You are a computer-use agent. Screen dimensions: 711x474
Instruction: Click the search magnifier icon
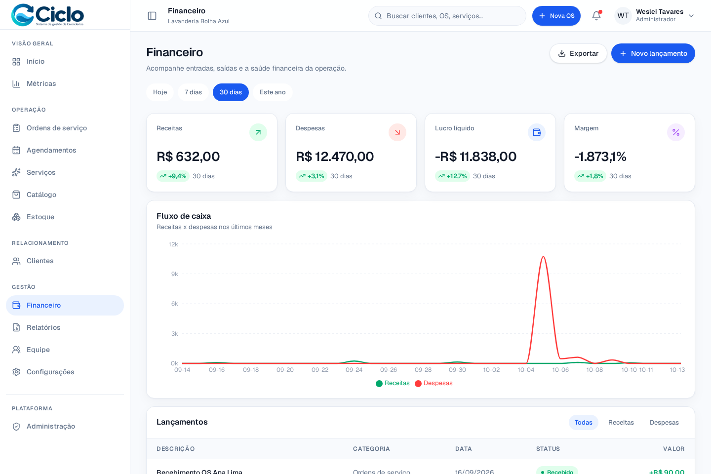[x=378, y=16]
